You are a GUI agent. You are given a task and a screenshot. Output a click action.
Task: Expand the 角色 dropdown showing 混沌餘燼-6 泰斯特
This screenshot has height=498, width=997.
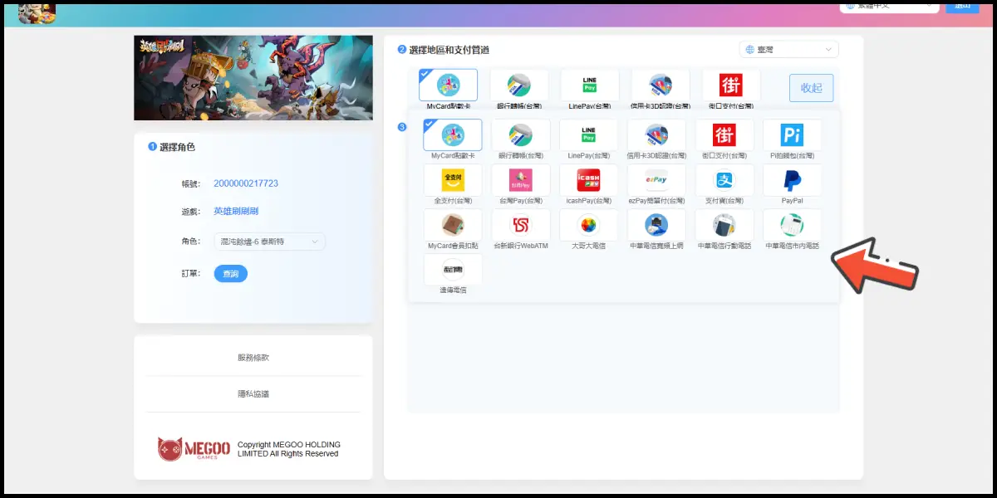[269, 242]
